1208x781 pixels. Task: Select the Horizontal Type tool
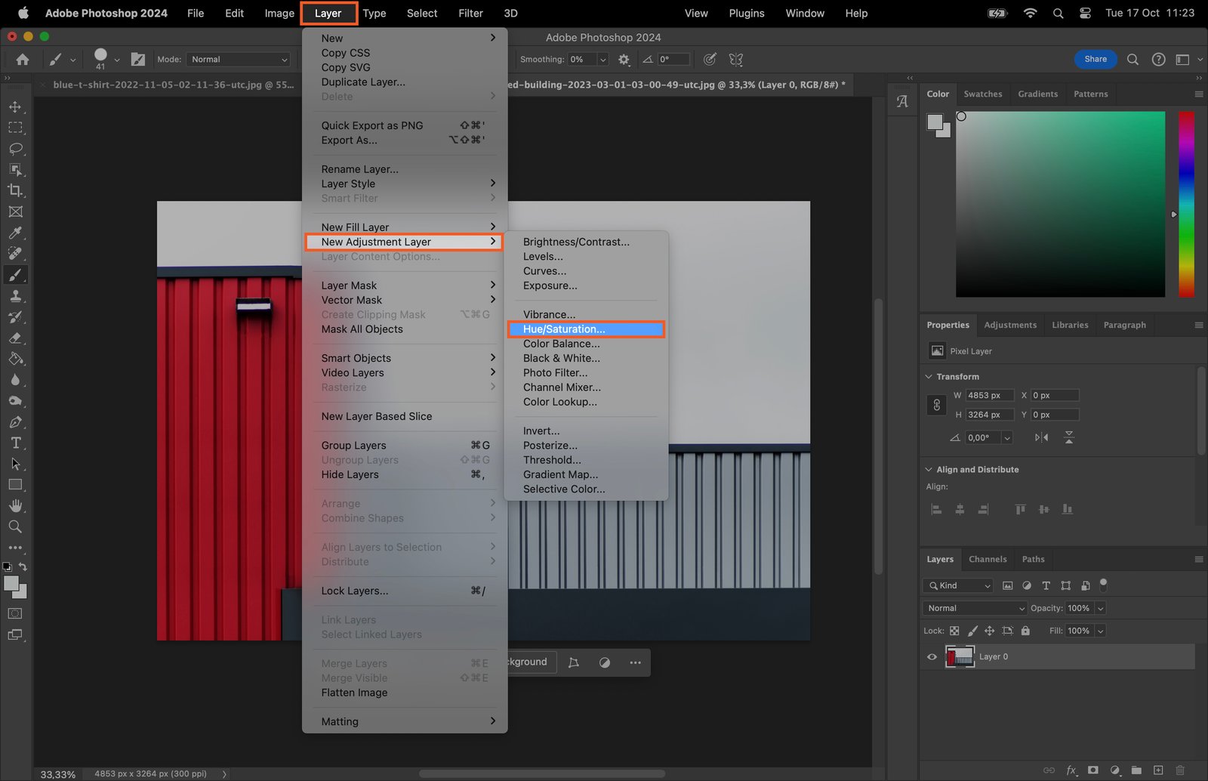[x=15, y=443]
